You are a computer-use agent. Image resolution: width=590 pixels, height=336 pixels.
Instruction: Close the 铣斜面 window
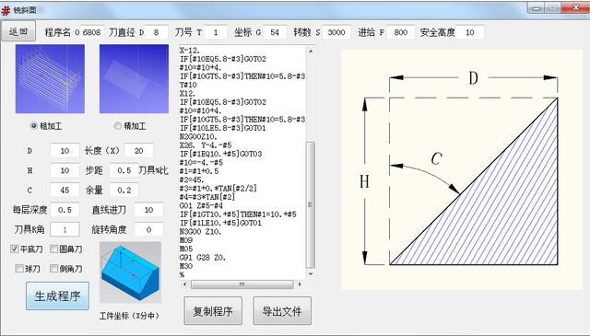click(x=574, y=8)
